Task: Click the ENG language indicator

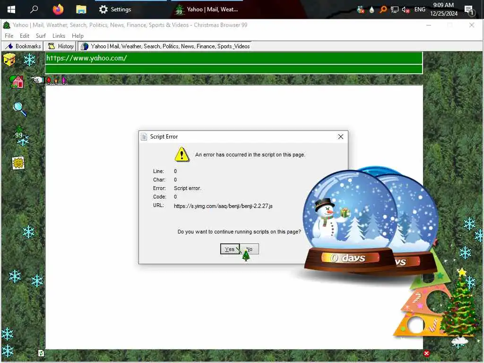Action: coord(420,9)
